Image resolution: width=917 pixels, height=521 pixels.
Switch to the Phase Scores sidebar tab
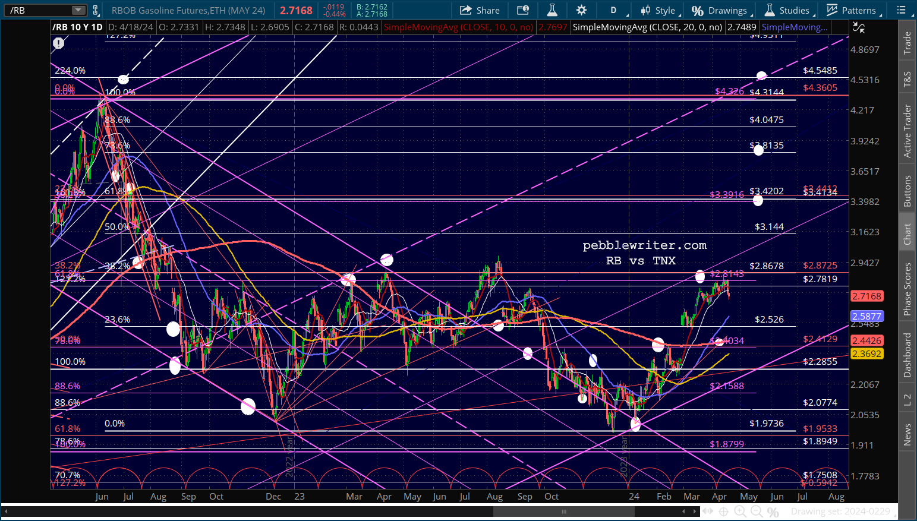907,289
